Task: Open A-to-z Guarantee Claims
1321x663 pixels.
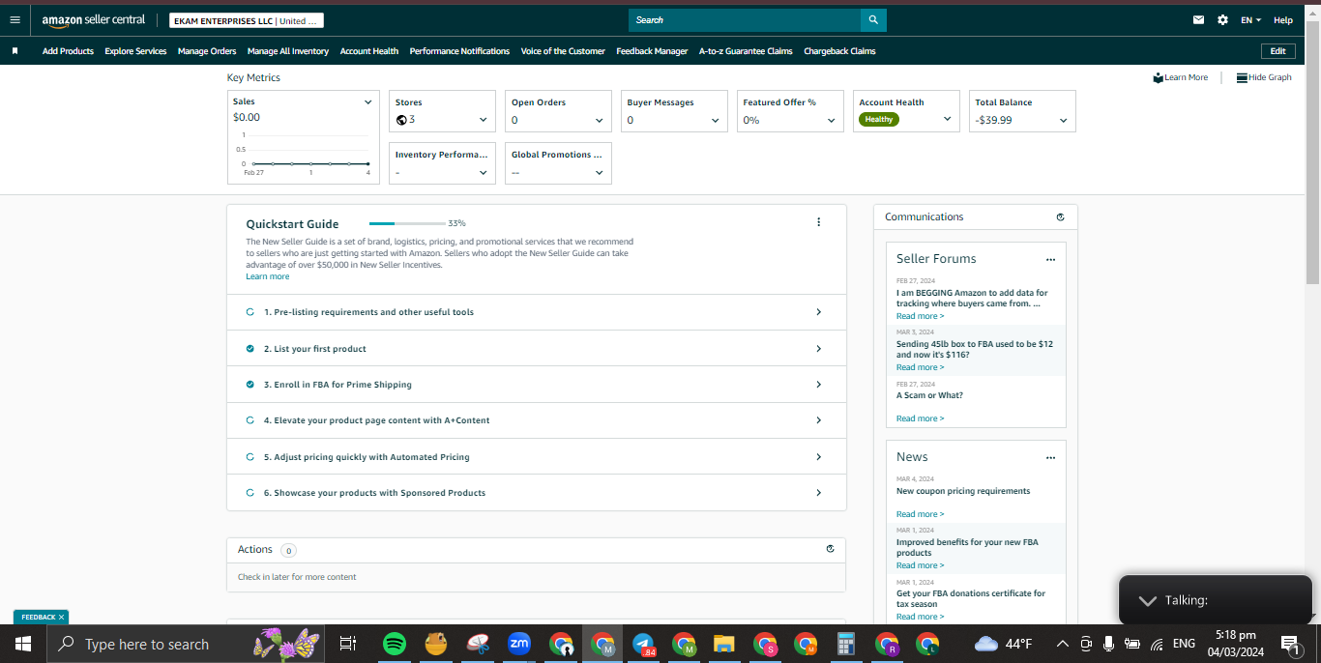Action: [746, 51]
